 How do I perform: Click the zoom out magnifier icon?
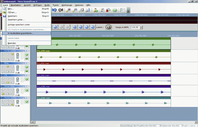pyautogui.click(x=75, y=10)
